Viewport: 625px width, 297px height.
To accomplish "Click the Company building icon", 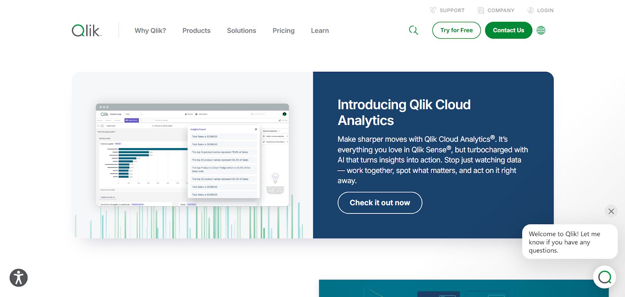I will (x=481, y=10).
